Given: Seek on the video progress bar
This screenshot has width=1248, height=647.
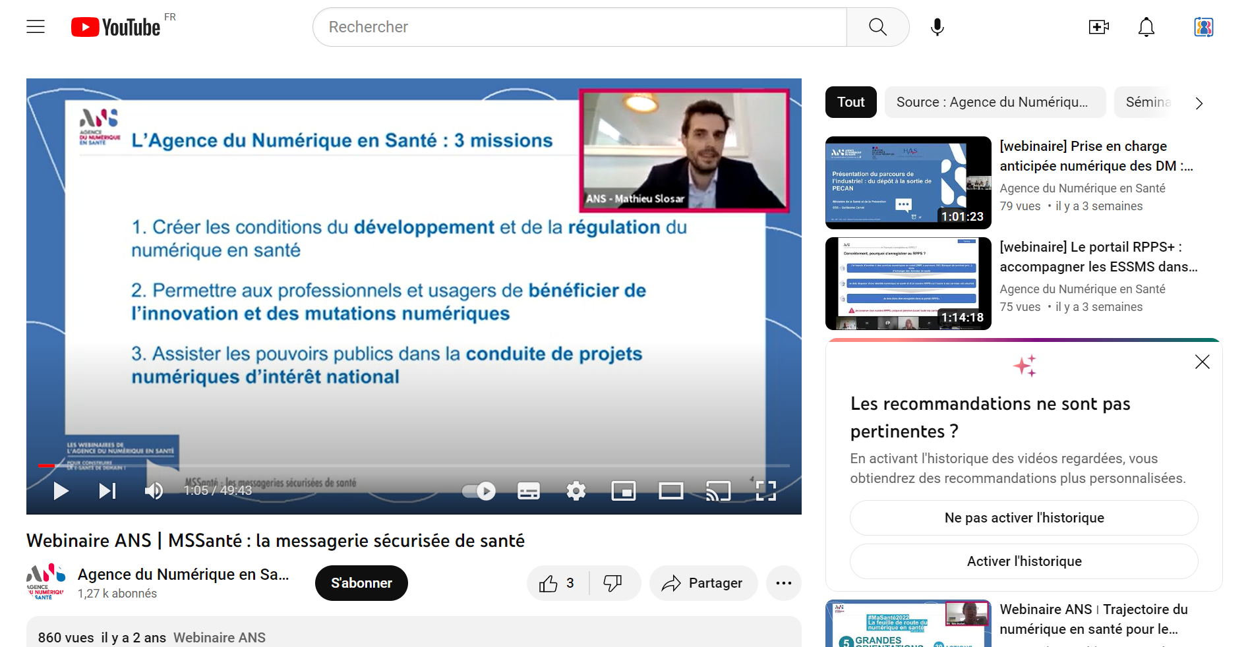Looking at the screenshot, I should tap(414, 466).
